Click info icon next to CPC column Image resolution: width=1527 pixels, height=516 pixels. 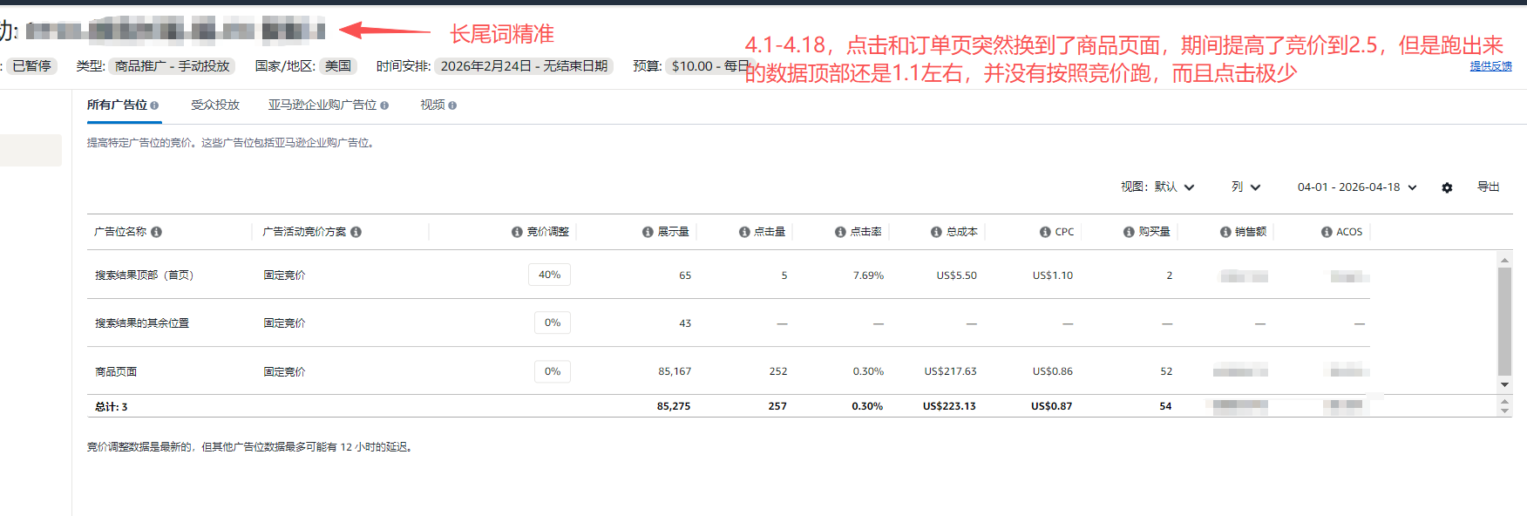1045,232
